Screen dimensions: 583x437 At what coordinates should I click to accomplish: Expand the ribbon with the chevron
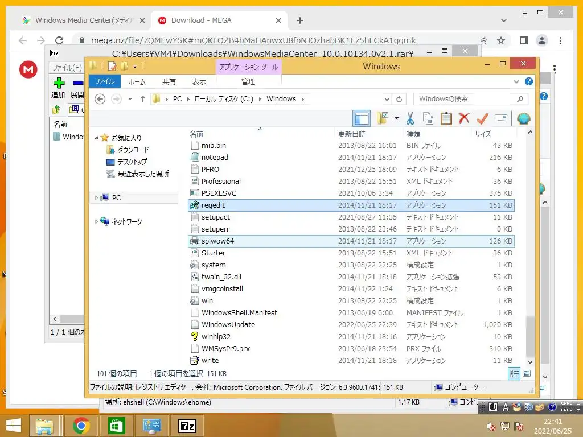[x=516, y=81]
